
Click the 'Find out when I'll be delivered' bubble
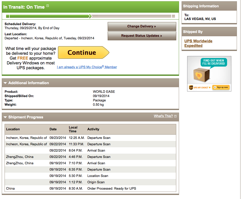click(214, 62)
